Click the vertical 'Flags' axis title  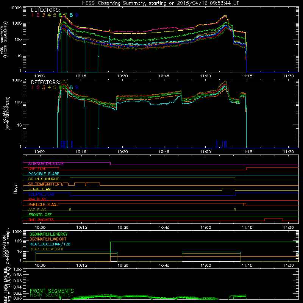pos(16,189)
